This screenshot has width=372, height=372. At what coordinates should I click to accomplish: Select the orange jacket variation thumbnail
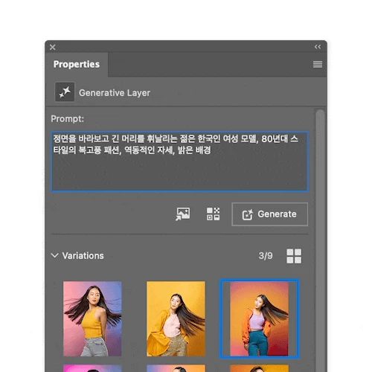259,318
